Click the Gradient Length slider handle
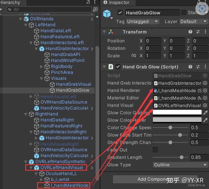Viewport: 209px width, 189px height. tap(181, 157)
